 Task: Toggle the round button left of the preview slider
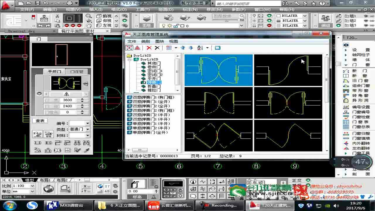pos(40,94)
